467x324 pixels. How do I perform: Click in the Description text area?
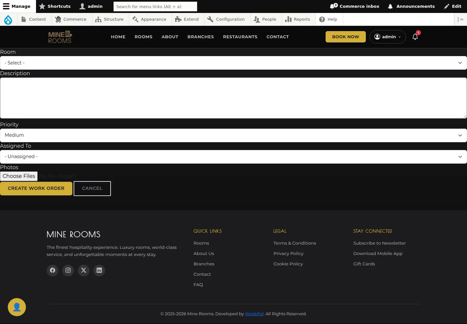tap(233, 98)
